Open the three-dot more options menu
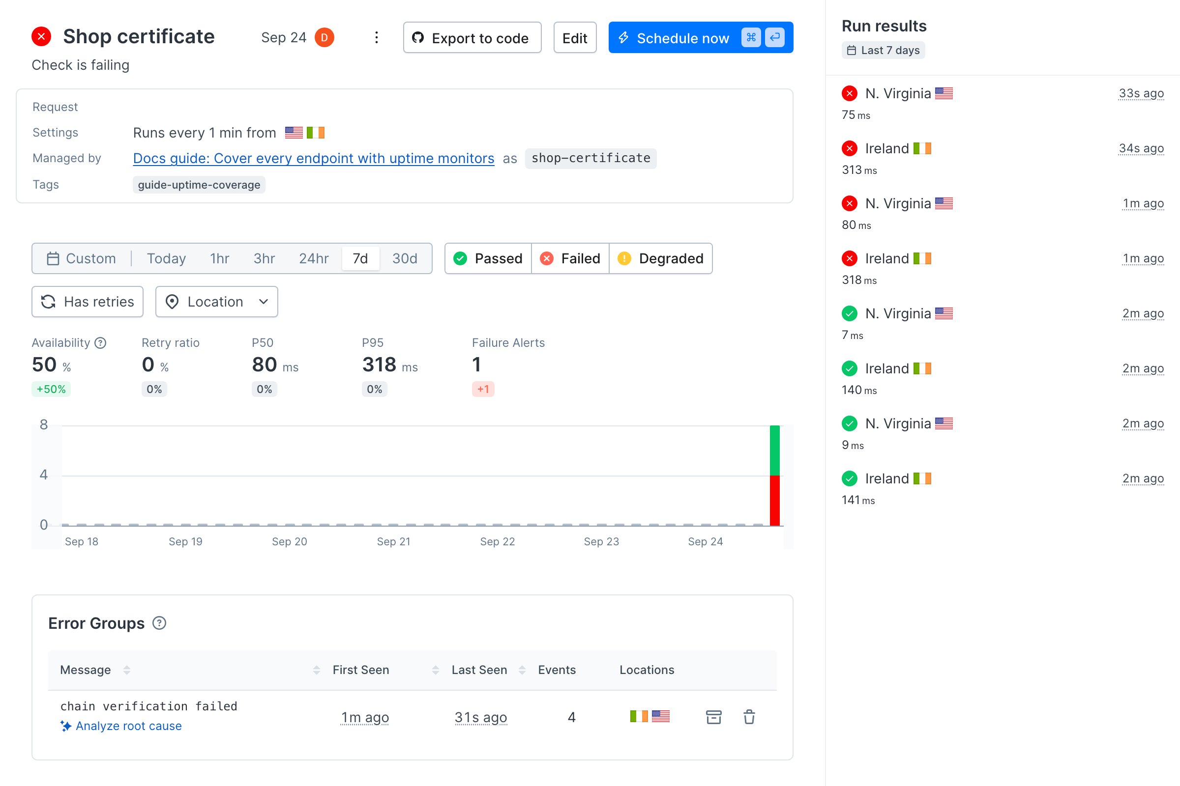This screenshot has width=1180, height=786. pos(376,38)
